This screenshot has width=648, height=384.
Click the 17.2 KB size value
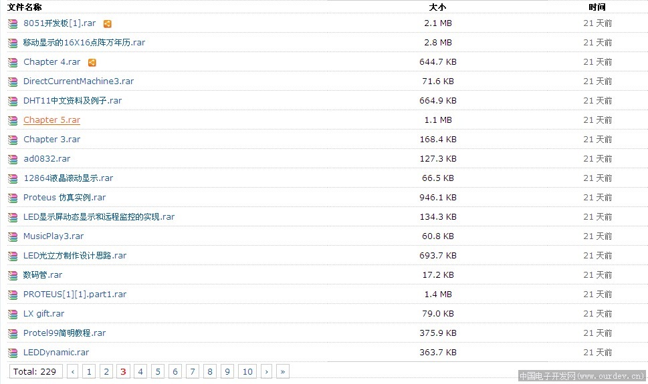[437, 275]
